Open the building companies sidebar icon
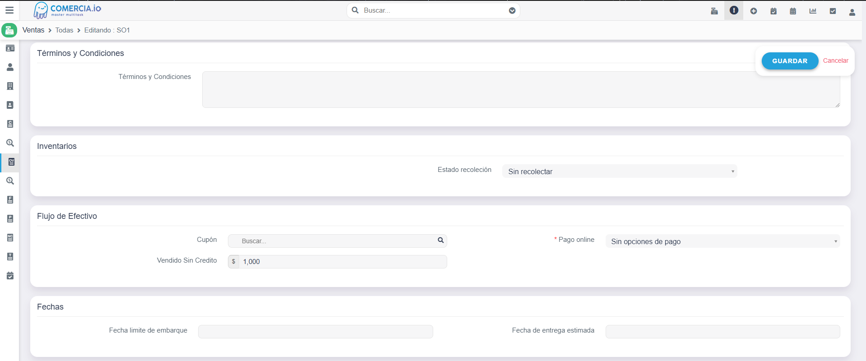This screenshot has width=866, height=361. tap(10, 86)
